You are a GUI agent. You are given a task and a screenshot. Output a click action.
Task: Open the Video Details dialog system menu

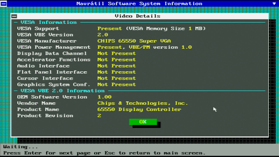tap(14, 16)
